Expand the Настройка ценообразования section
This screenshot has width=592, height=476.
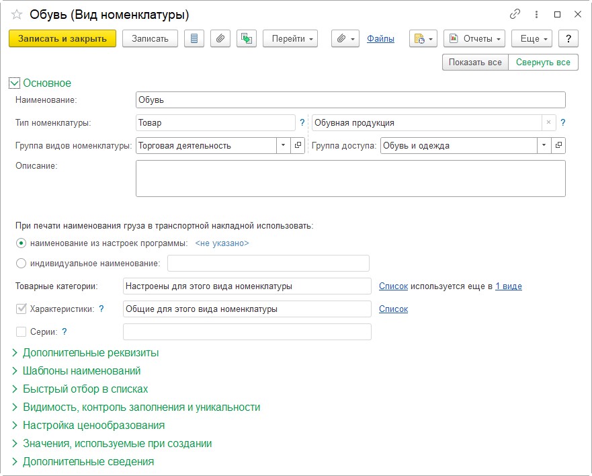click(93, 425)
